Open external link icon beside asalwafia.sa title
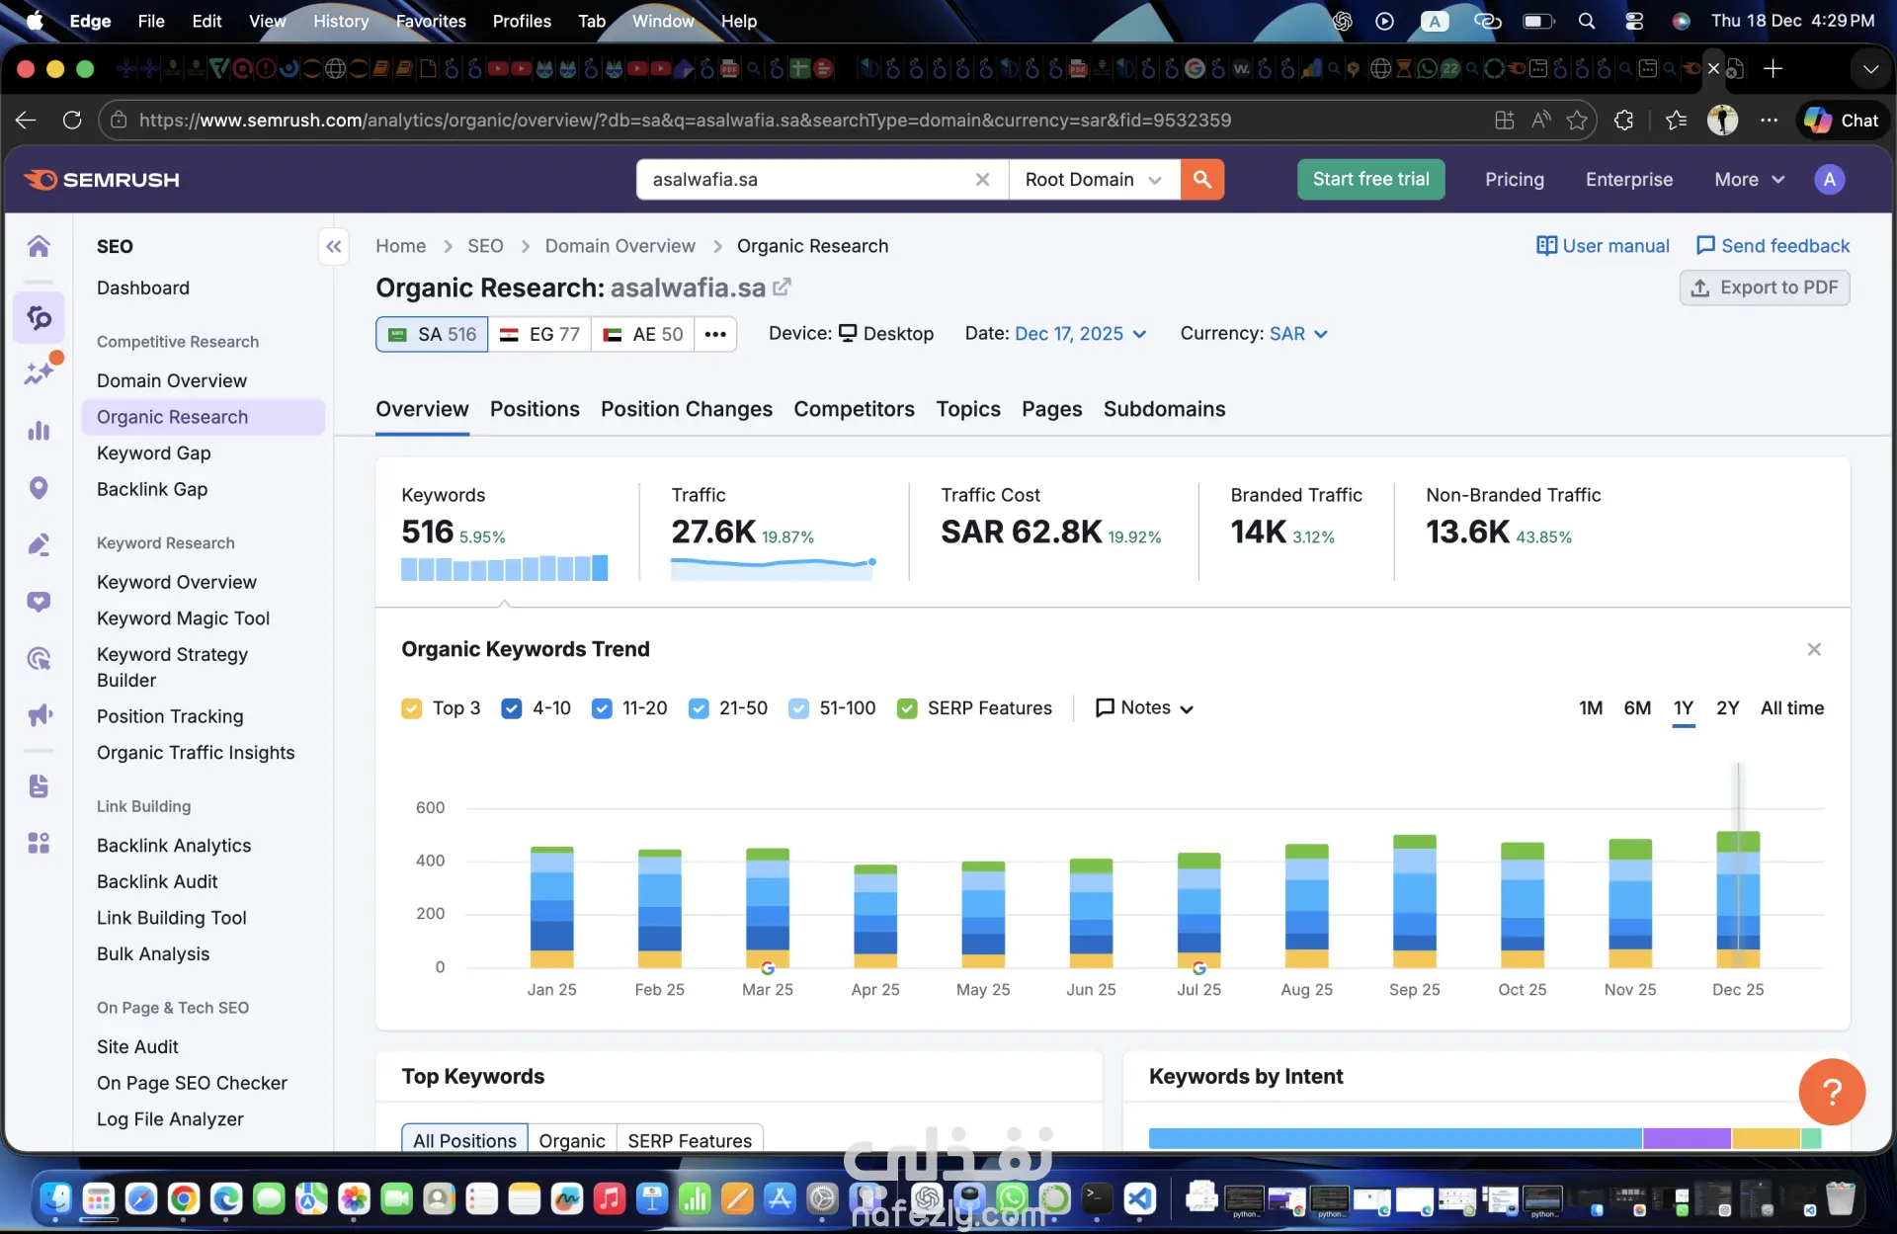 point(782,287)
